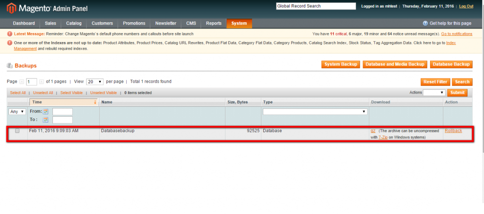Expand the per page view dropdown
Viewport: 484px width, 214px height.
click(x=95, y=82)
